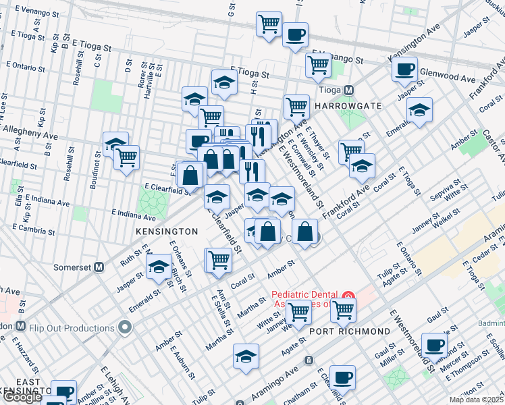This screenshot has height=405, width=505.
Task: Select the grocery cart marker above PORT RICHMOND label
Action: 343,310
